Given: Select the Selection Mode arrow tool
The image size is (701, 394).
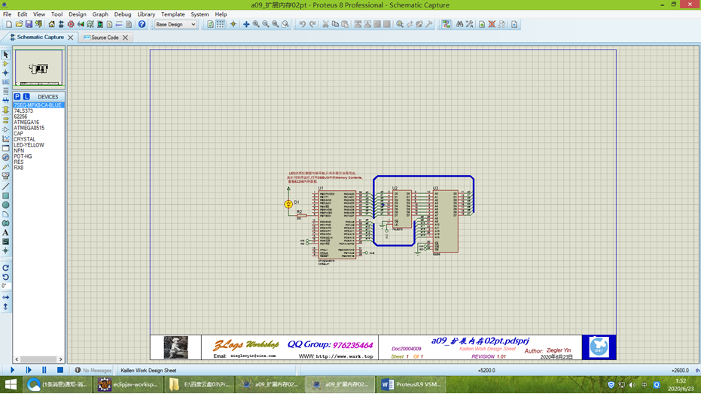Looking at the screenshot, I should pyautogui.click(x=5, y=55).
